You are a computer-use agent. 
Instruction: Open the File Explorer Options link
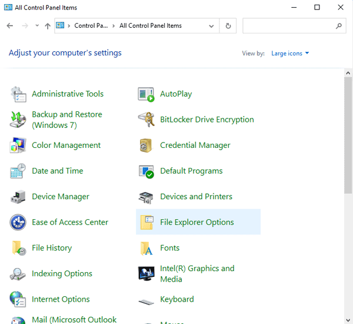point(197,222)
